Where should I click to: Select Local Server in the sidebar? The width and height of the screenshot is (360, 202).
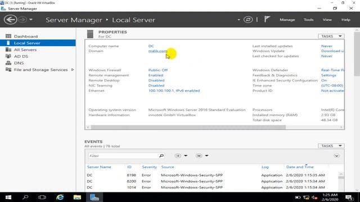pyautogui.click(x=38, y=43)
